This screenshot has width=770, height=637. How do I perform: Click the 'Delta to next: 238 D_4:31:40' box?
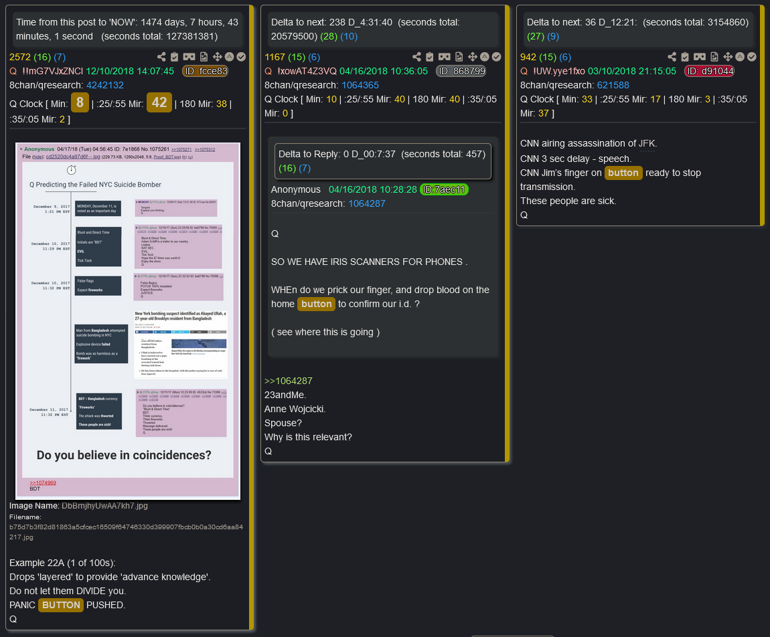click(x=382, y=29)
